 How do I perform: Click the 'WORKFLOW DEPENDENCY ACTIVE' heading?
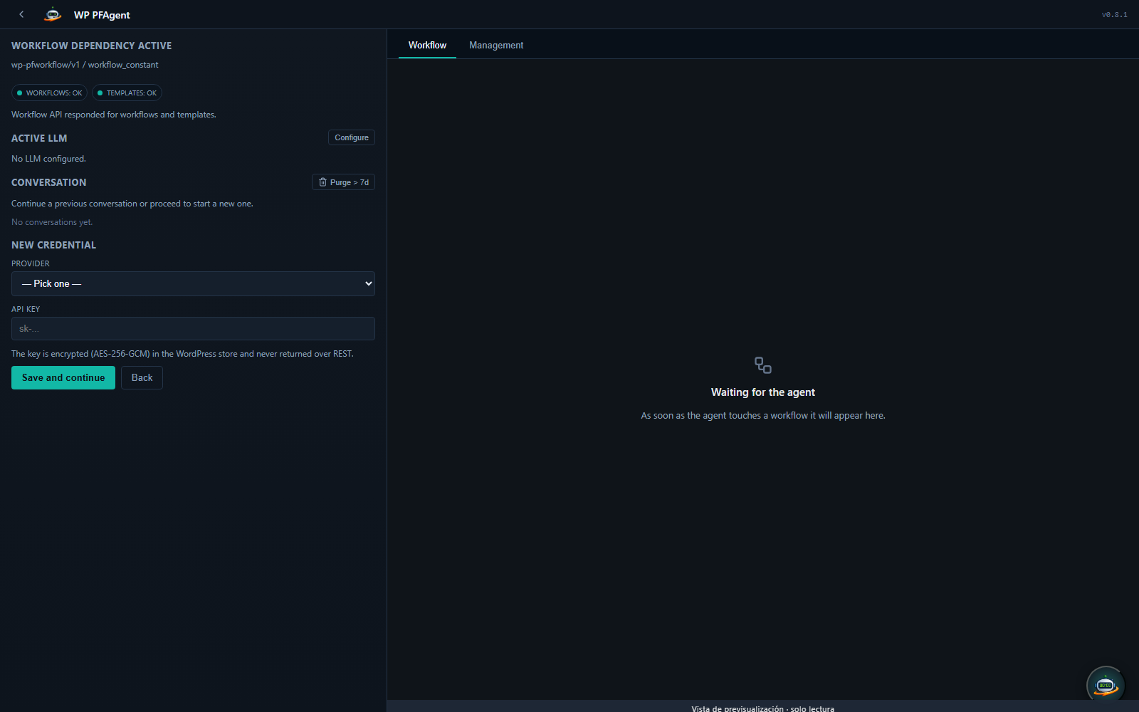point(91,46)
